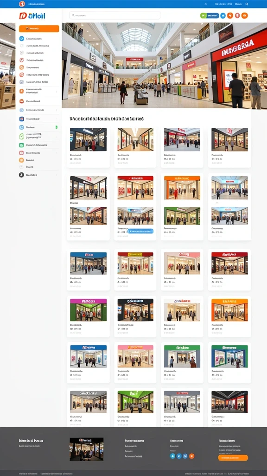Click the blue round icon beside the header pill
The width and height of the screenshot is (267, 476).
pos(223,15)
